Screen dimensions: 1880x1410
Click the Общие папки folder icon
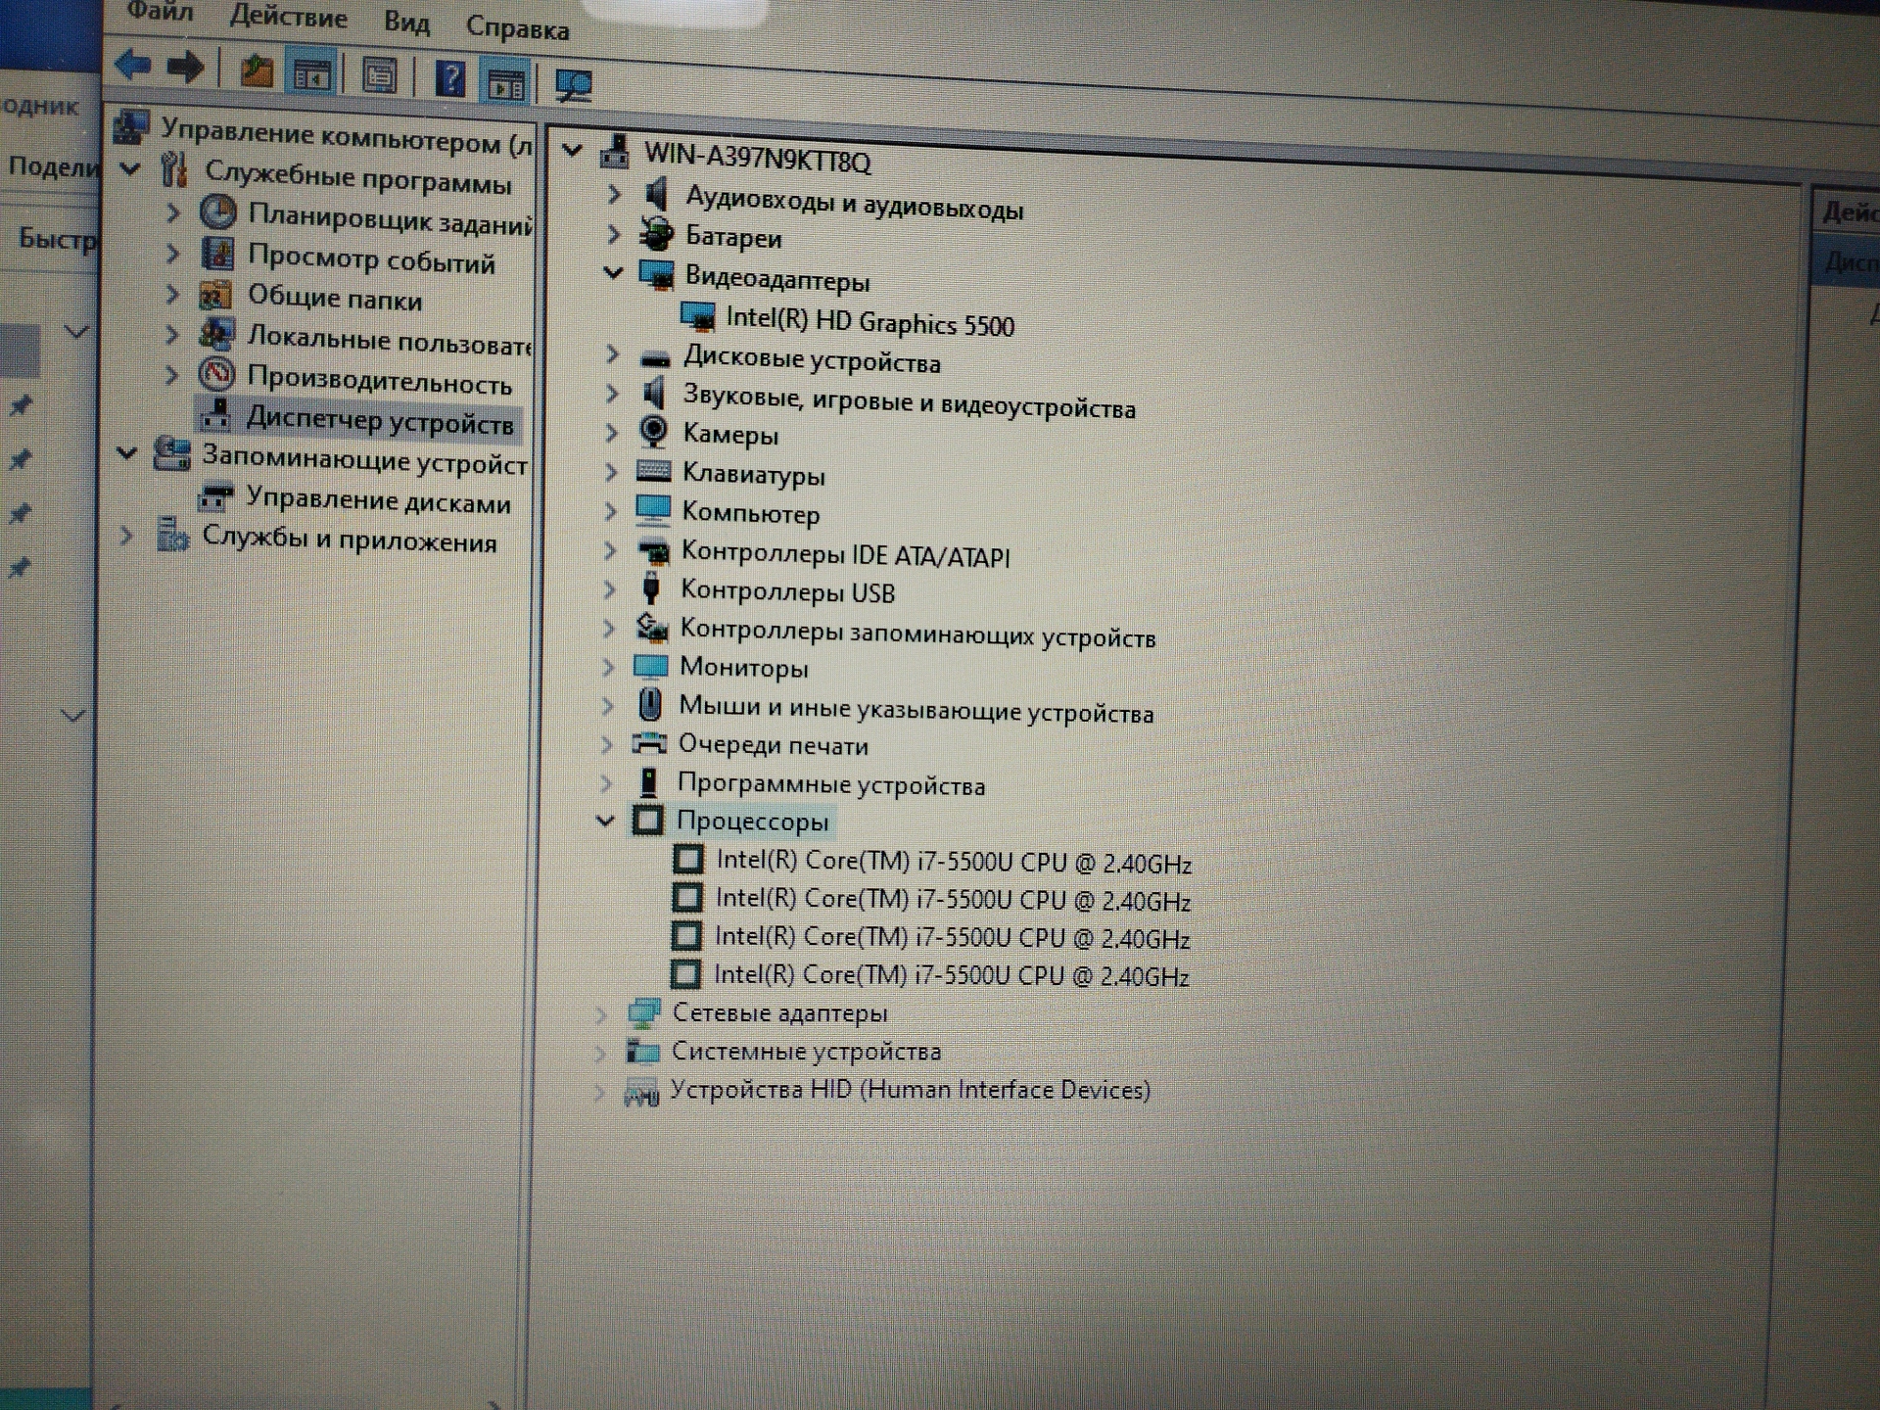214,294
